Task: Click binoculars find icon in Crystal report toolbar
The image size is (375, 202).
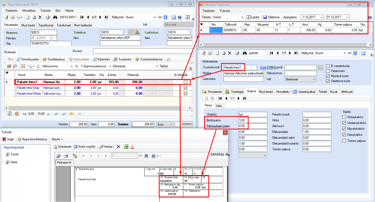Action: [x=146, y=156]
